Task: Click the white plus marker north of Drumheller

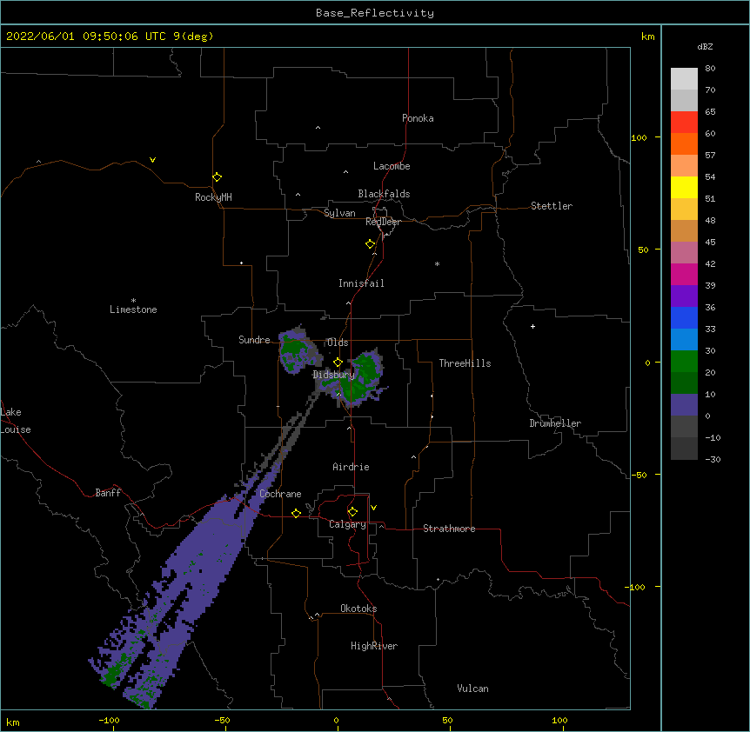Action: (x=532, y=326)
